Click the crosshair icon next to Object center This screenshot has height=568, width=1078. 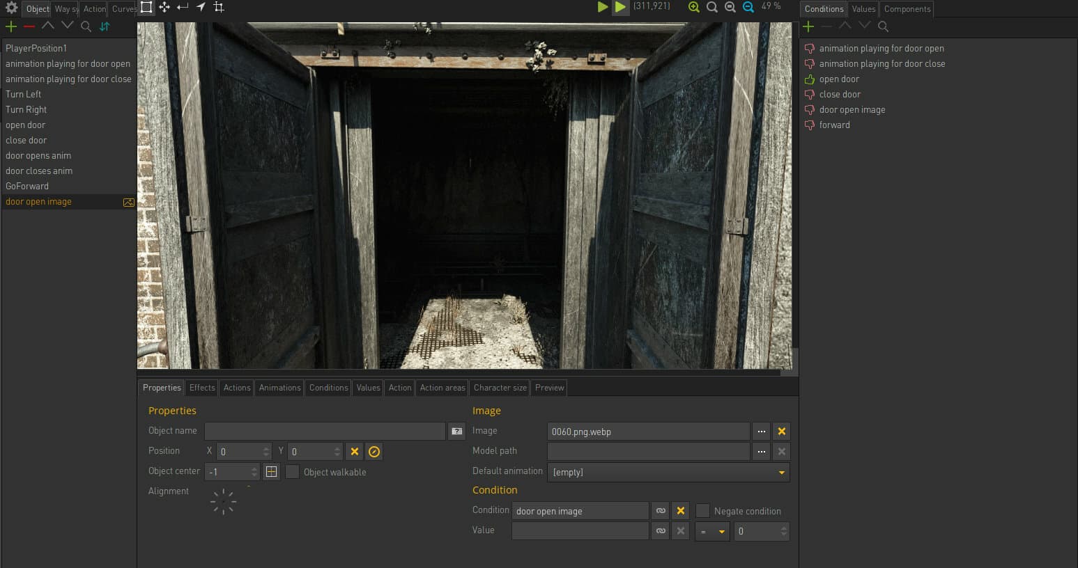pos(272,472)
